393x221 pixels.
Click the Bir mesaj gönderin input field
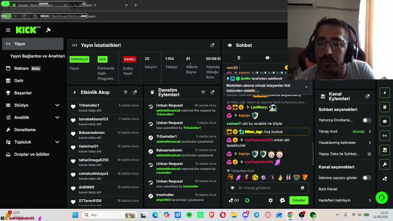(x=267, y=188)
